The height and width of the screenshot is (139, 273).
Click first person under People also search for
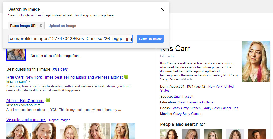(169, 134)
